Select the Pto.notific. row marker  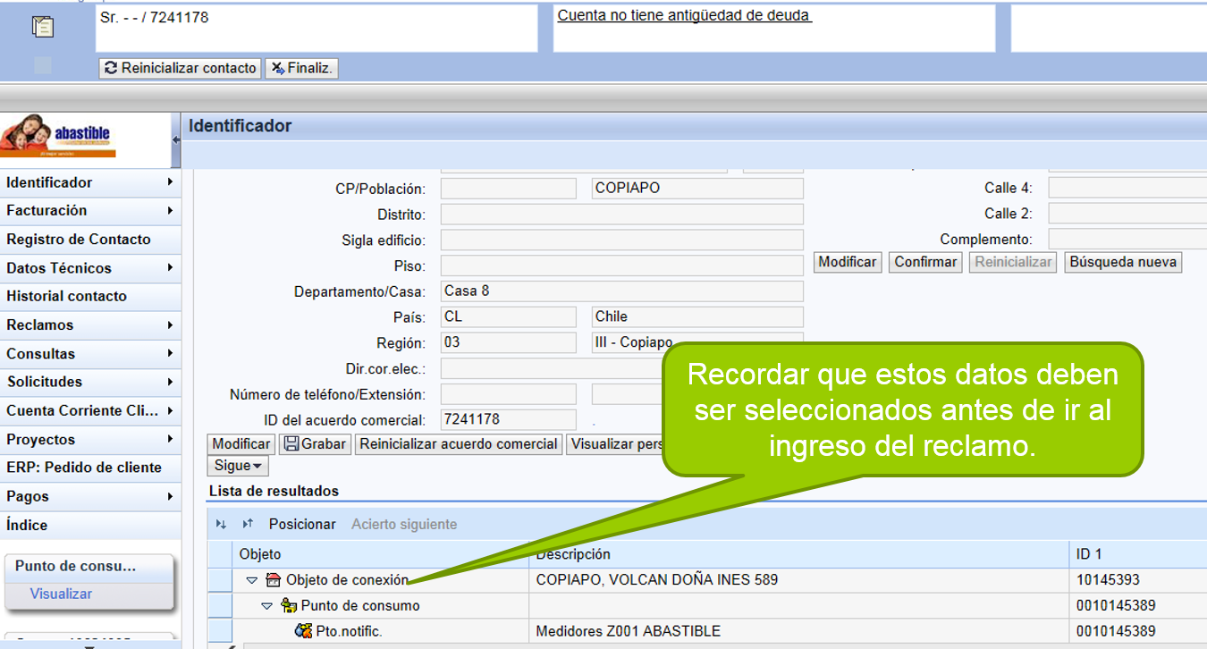point(220,631)
